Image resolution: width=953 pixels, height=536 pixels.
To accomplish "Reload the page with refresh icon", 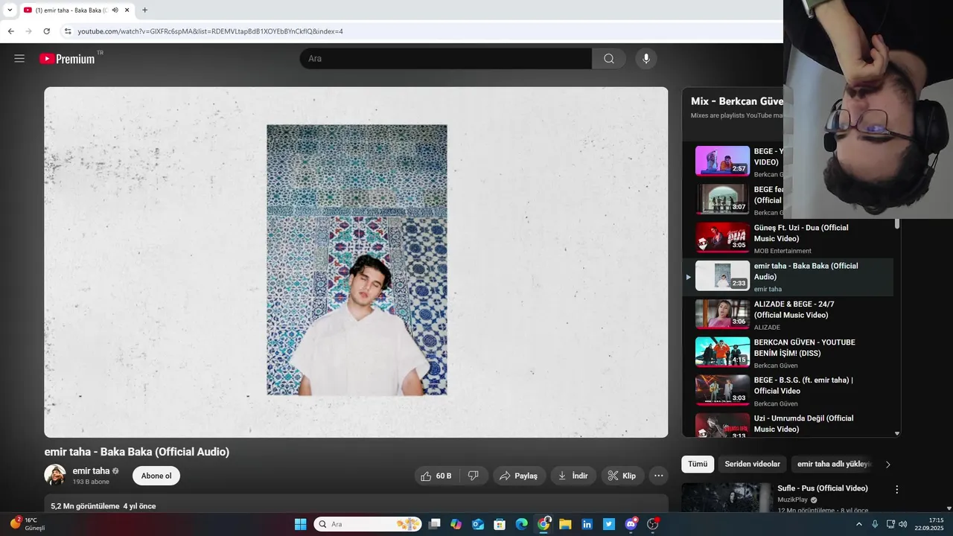I will pyautogui.click(x=46, y=31).
